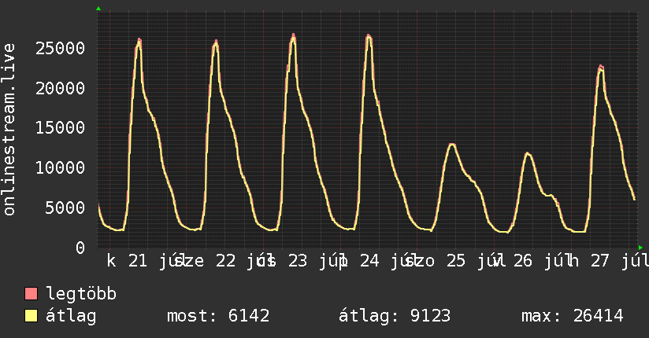Click the most: 6142 statistic

[218, 316]
